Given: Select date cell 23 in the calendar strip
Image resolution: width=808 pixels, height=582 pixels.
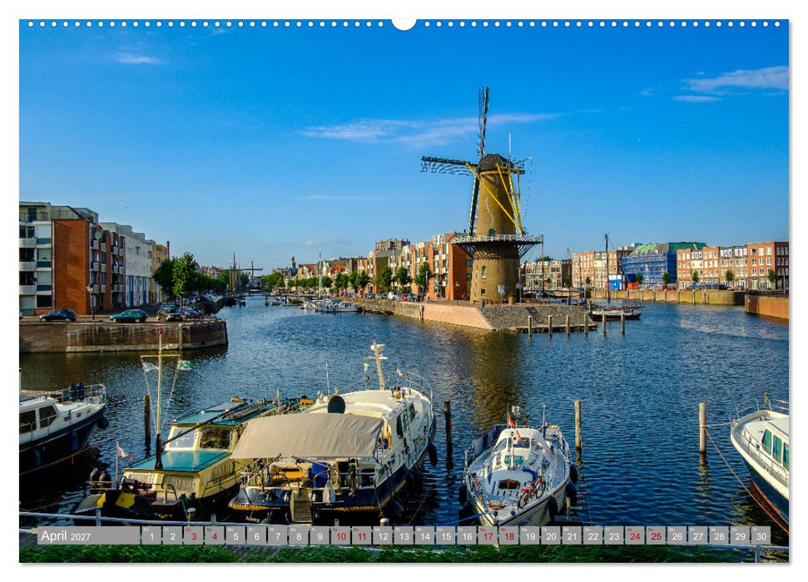Looking at the screenshot, I should (x=614, y=535).
